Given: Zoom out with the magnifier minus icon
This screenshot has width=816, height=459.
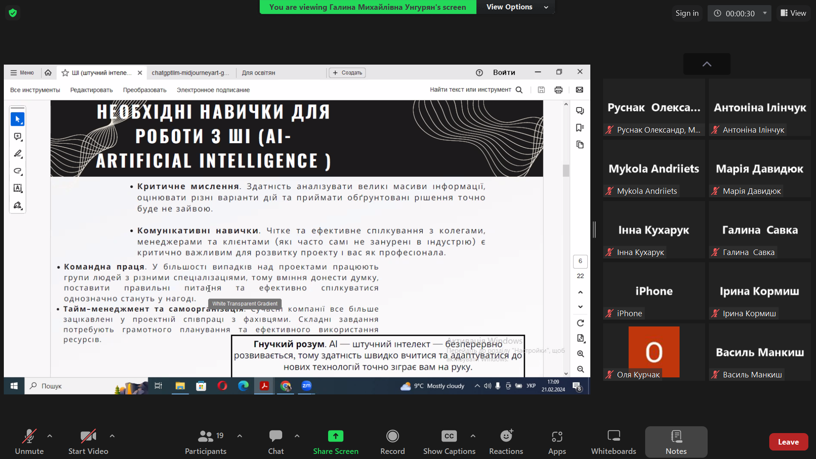Looking at the screenshot, I should click(581, 369).
